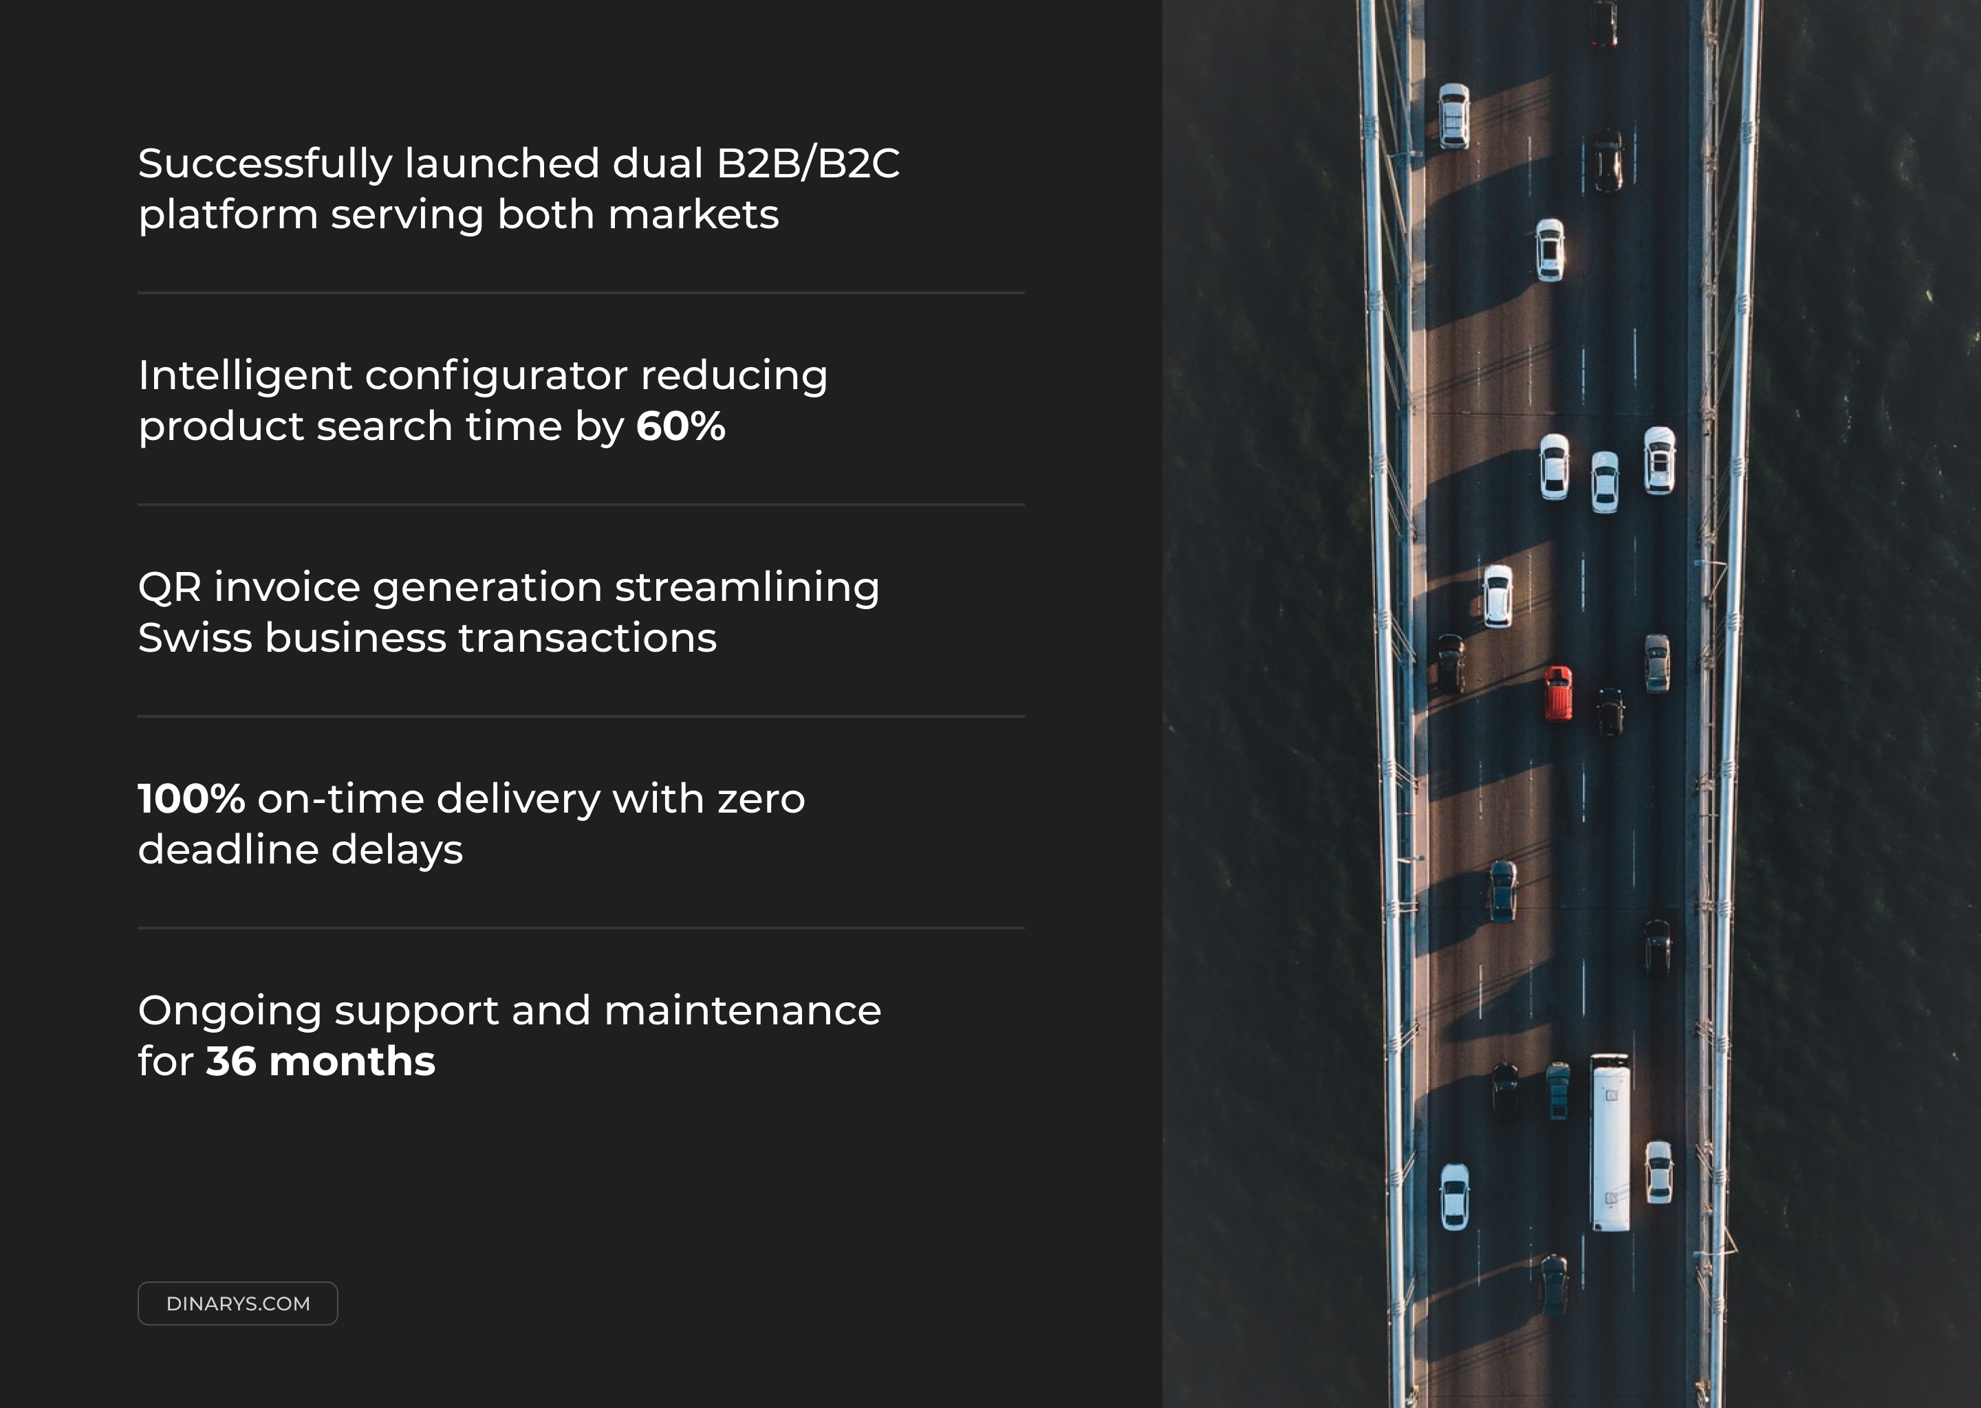Click the word Swiss in the text
Screen dimensions: 1981x1408
point(194,638)
